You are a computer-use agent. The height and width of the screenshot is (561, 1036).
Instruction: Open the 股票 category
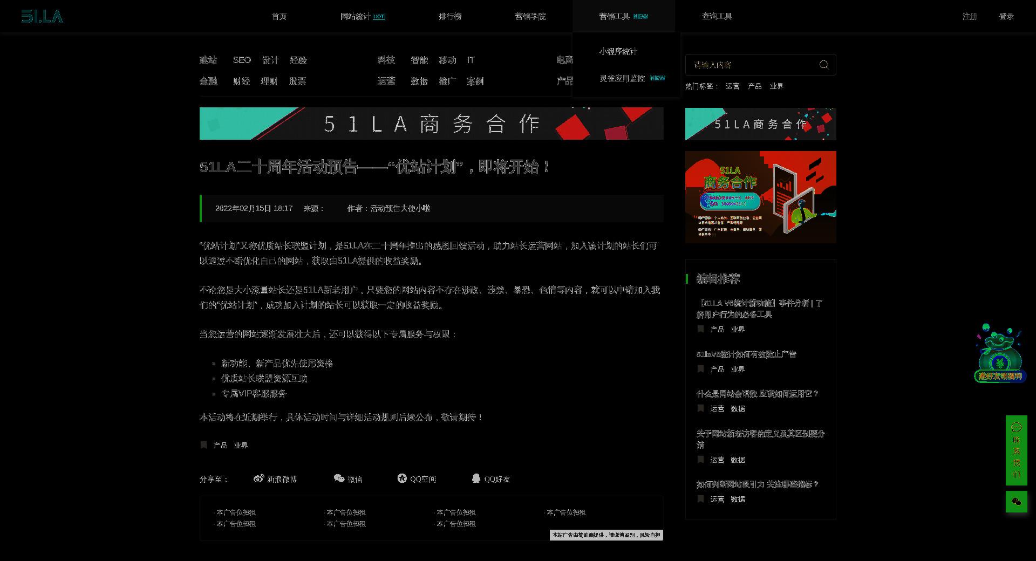[297, 81]
